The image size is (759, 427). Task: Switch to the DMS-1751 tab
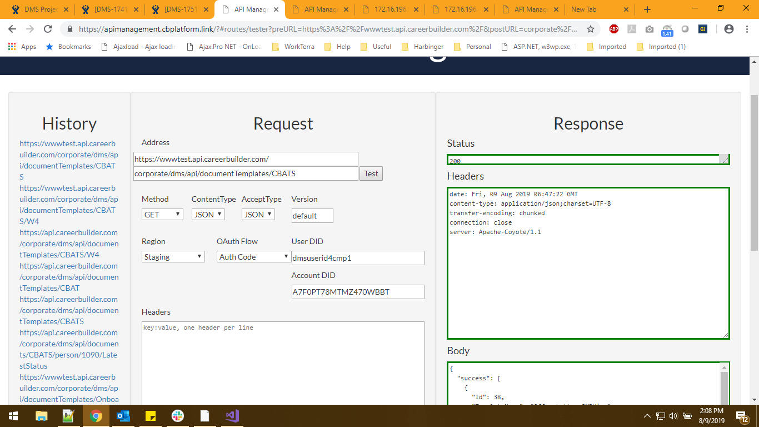pos(179,9)
